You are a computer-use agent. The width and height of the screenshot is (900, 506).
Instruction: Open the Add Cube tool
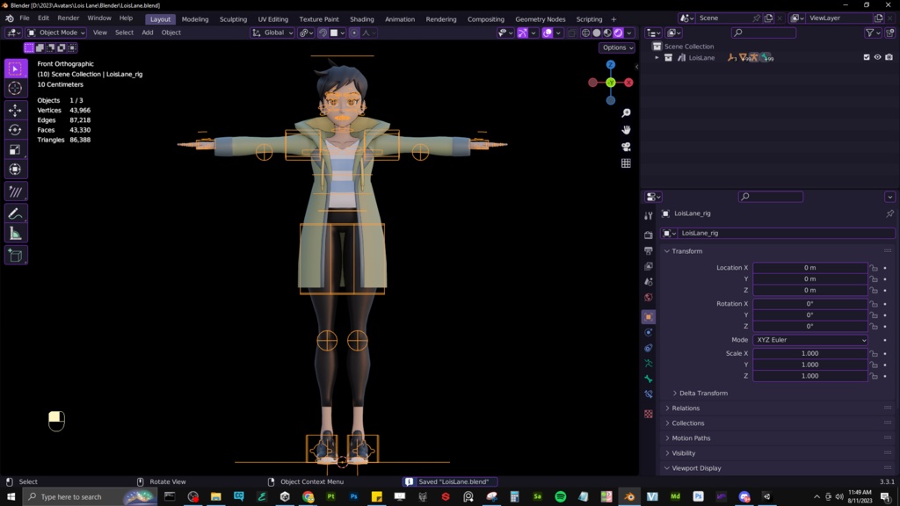[15, 255]
